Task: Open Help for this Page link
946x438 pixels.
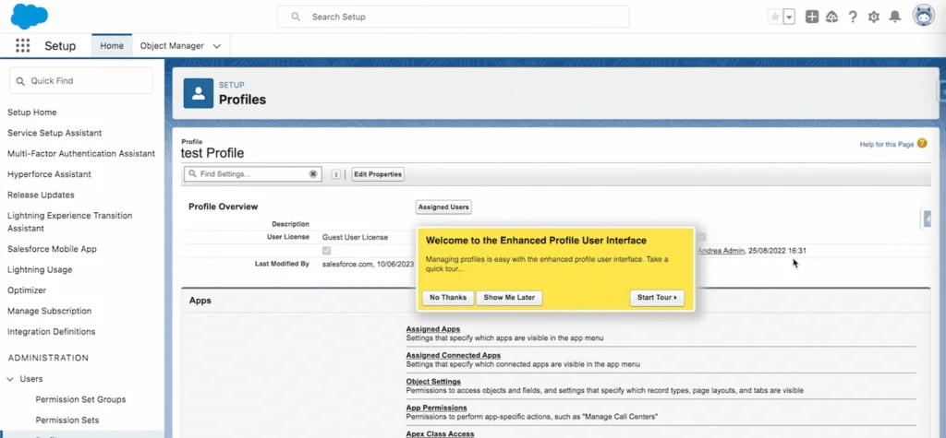Action: [x=886, y=145]
